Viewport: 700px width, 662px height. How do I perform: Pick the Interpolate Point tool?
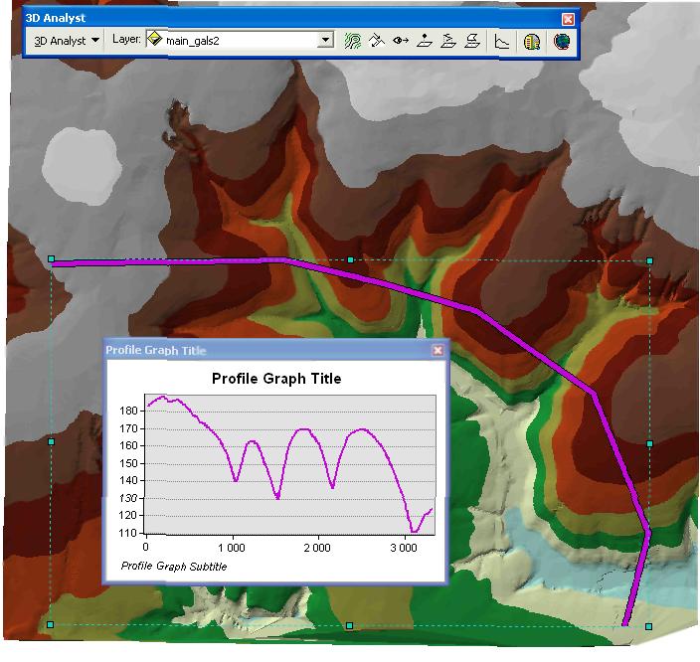(425, 41)
